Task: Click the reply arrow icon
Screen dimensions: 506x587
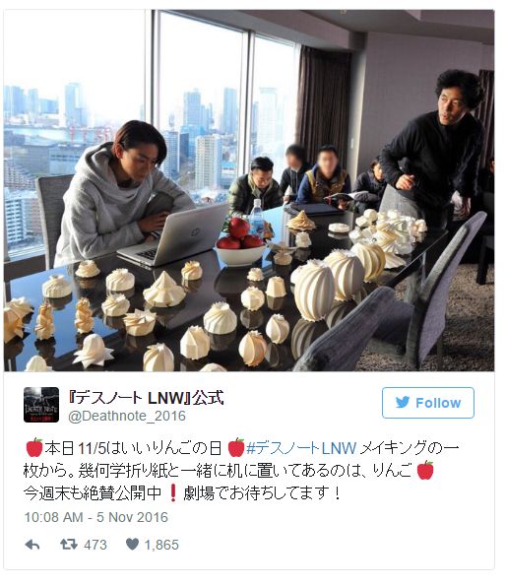Action: [32, 545]
